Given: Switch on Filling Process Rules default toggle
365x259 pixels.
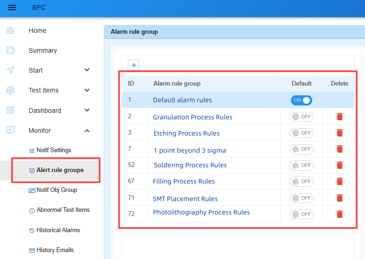Looking at the screenshot, I should [301, 182].
